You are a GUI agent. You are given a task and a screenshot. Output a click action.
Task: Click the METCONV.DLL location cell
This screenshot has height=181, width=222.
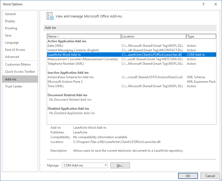[152, 59]
